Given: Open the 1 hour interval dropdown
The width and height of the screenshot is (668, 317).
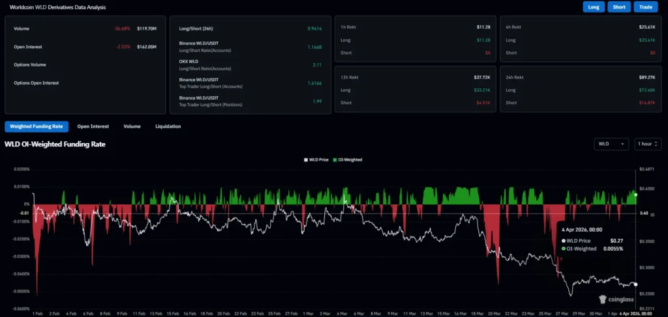Looking at the screenshot, I should [647, 144].
